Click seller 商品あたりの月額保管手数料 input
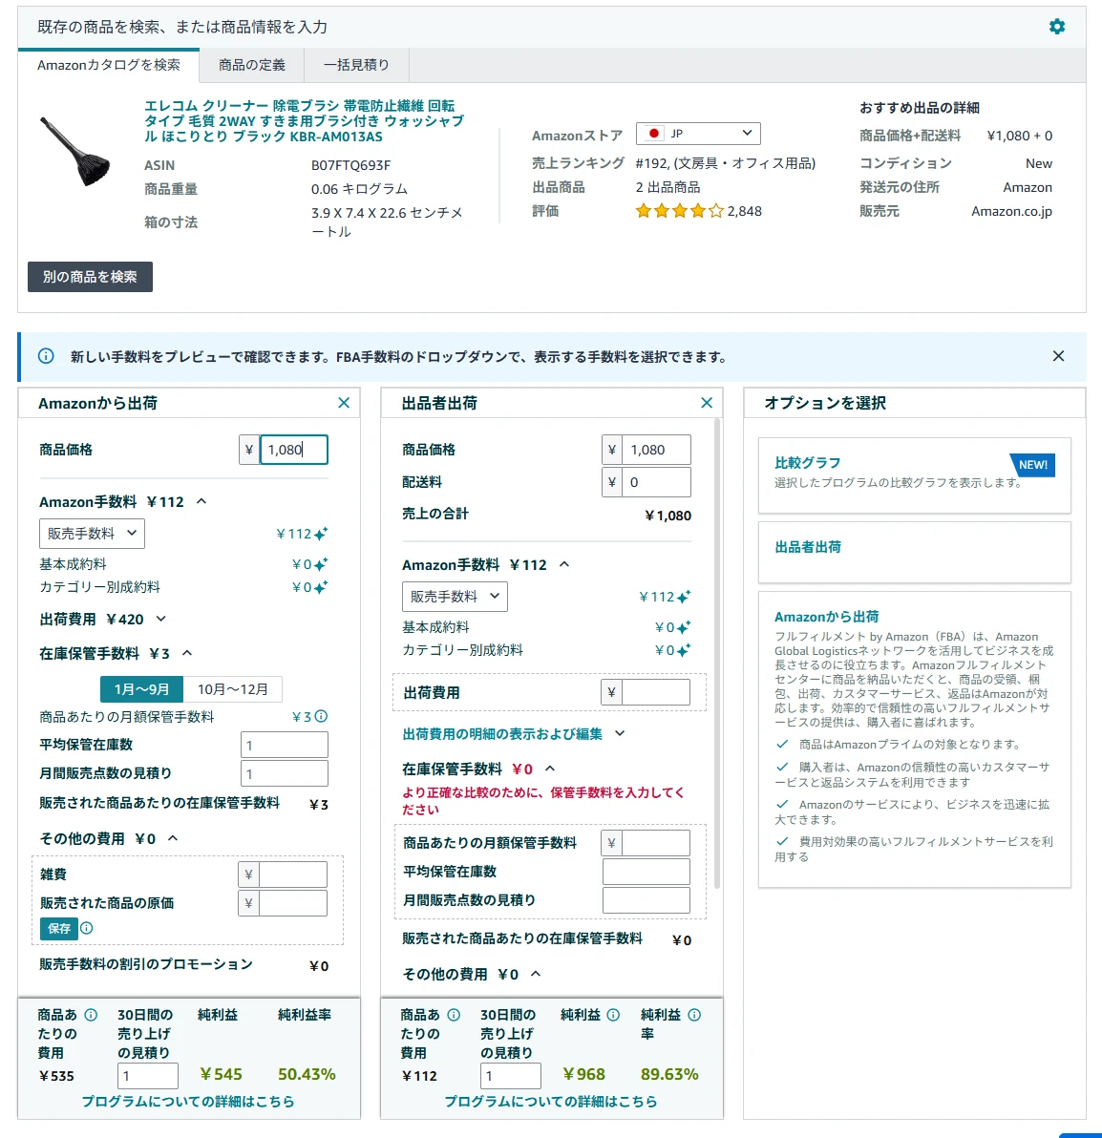Screen dimensions: 1102x1138 (x=655, y=843)
